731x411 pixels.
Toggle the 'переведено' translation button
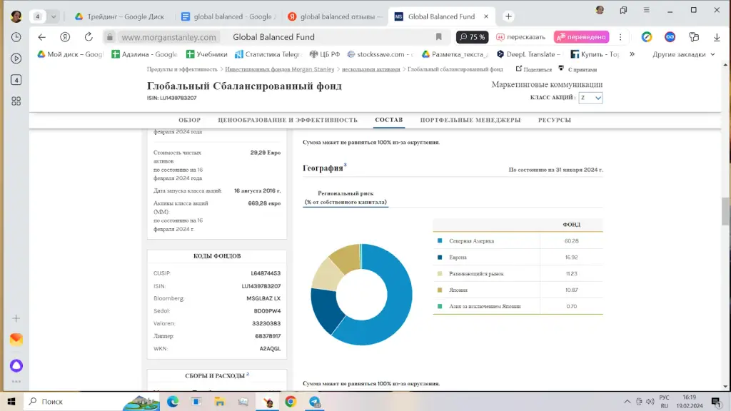pyautogui.click(x=581, y=37)
